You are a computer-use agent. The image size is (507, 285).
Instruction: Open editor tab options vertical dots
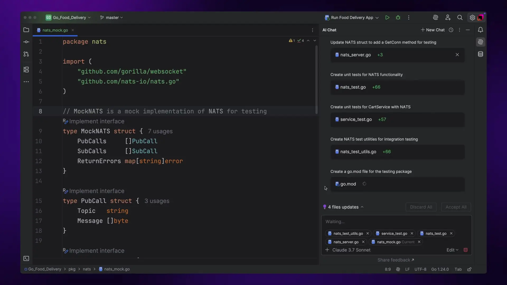tap(312, 30)
